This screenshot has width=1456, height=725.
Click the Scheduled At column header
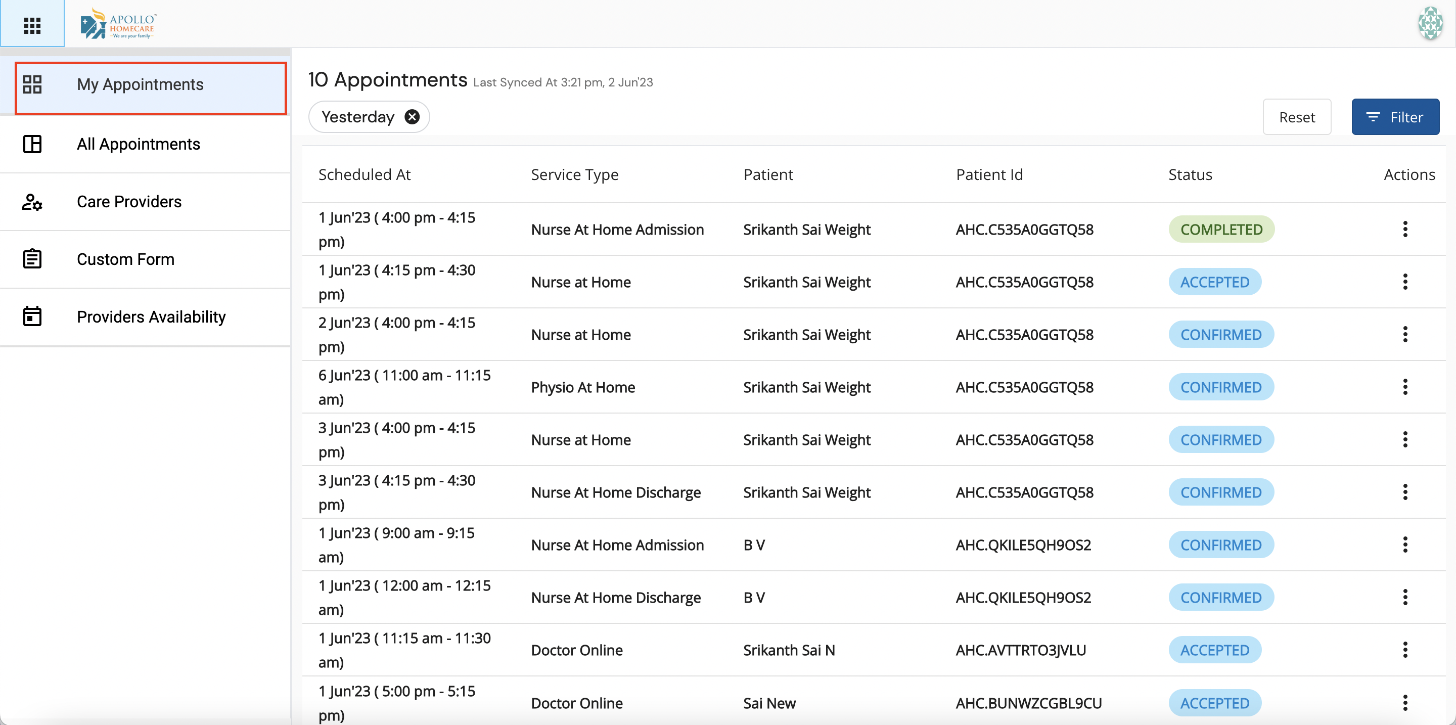click(x=364, y=174)
